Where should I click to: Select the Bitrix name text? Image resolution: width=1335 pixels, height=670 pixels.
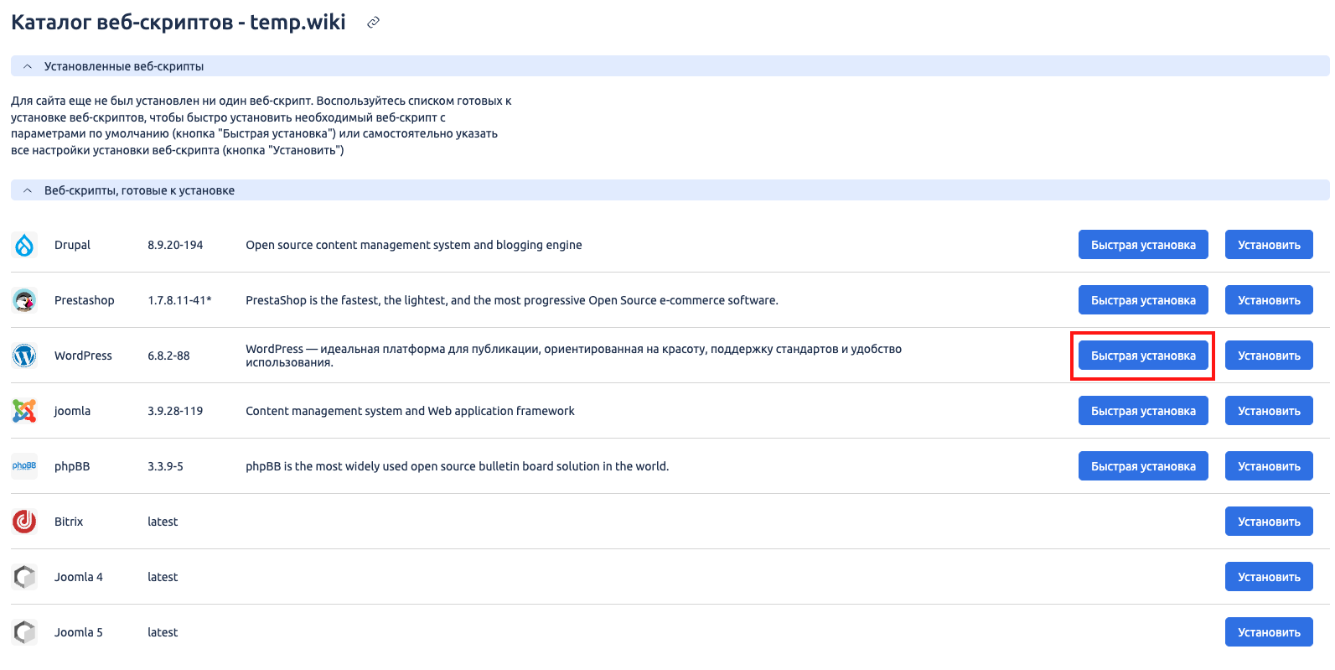click(x=69, y=522)
